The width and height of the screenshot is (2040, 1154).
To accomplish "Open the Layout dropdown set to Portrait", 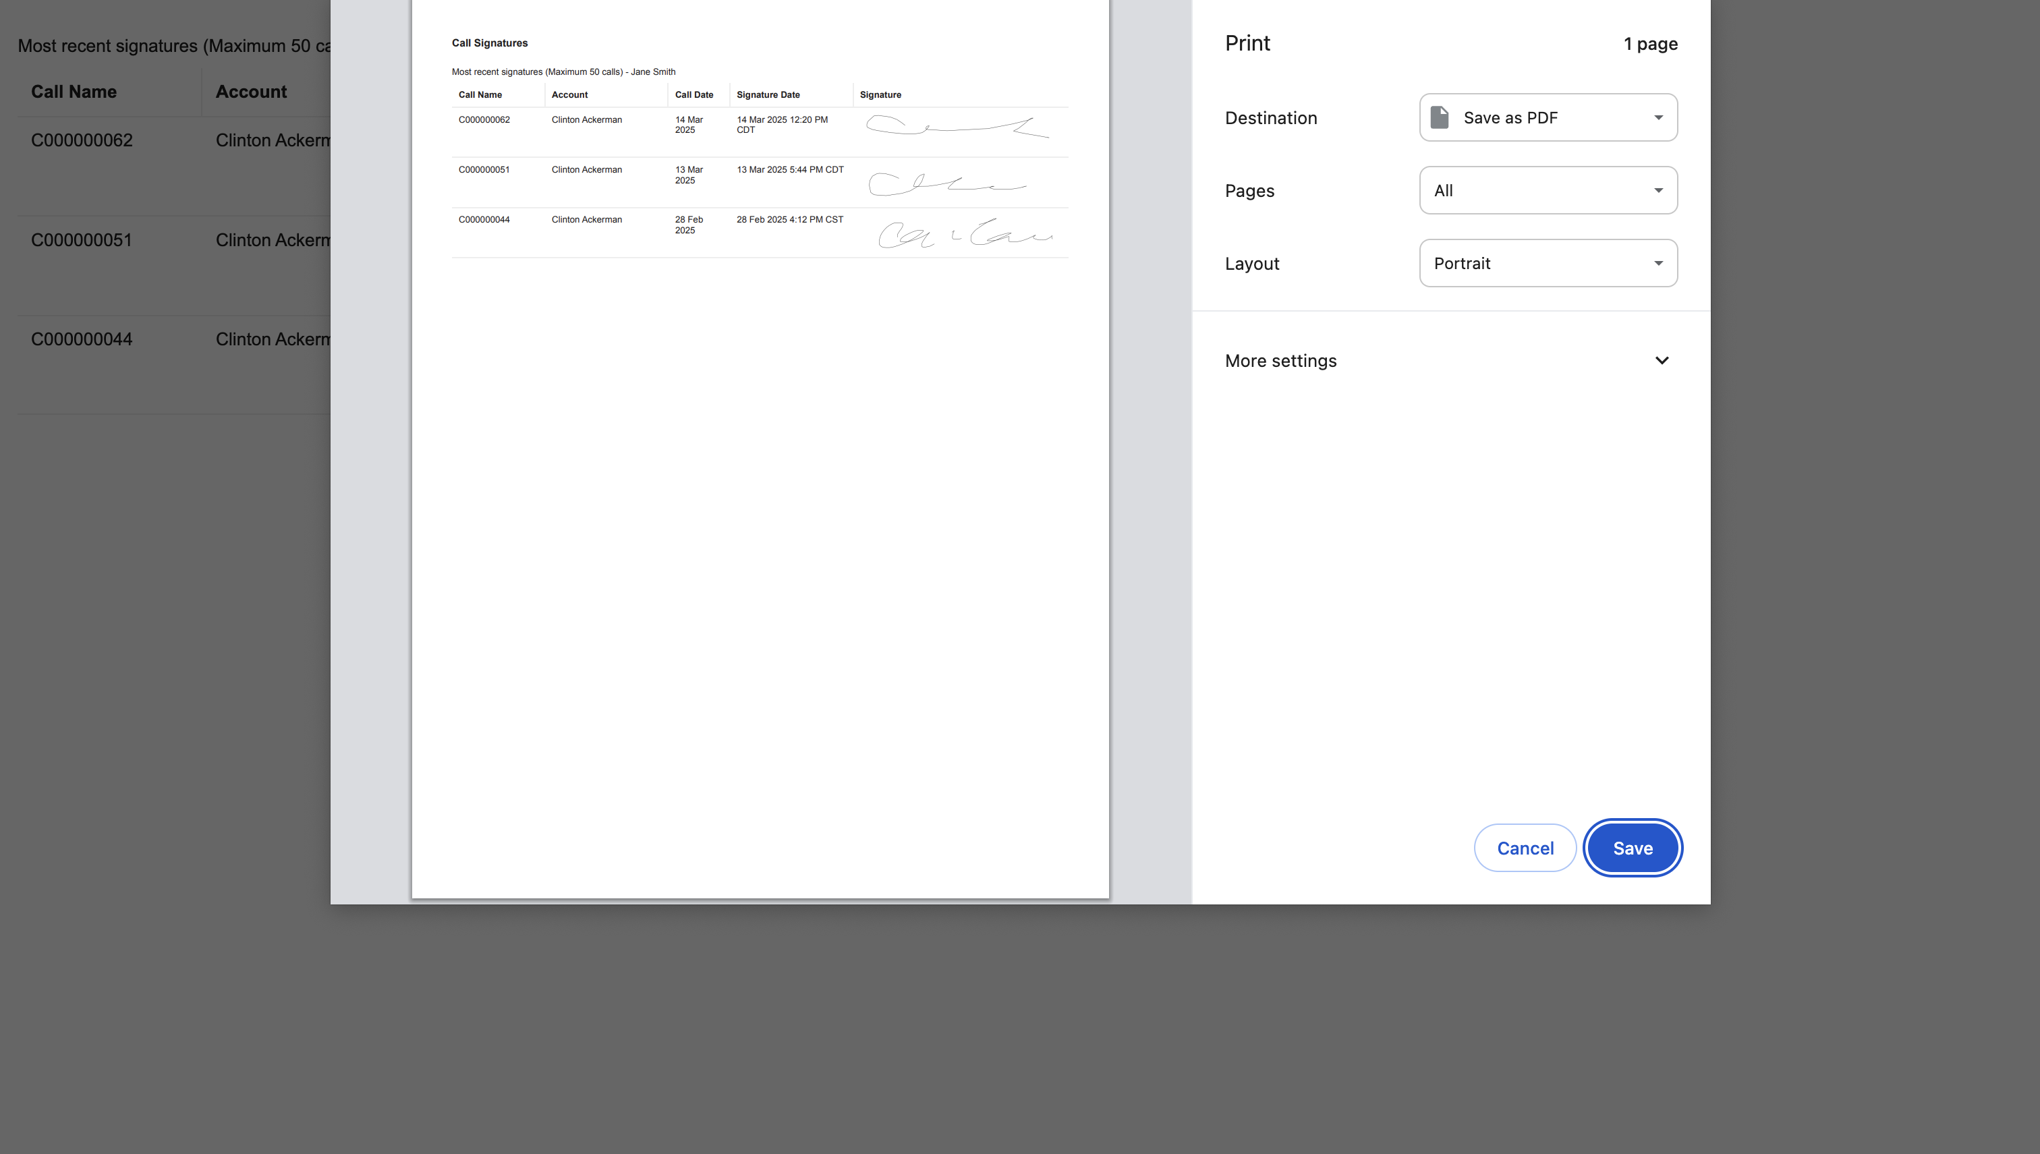I will click(x=1547, y=263).
